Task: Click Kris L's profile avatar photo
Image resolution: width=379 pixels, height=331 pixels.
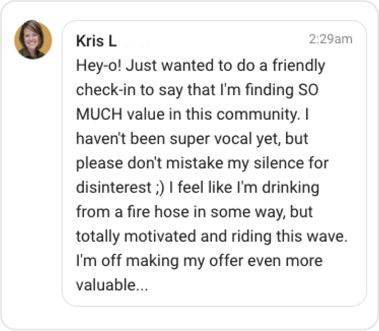Action: (33, 40)
